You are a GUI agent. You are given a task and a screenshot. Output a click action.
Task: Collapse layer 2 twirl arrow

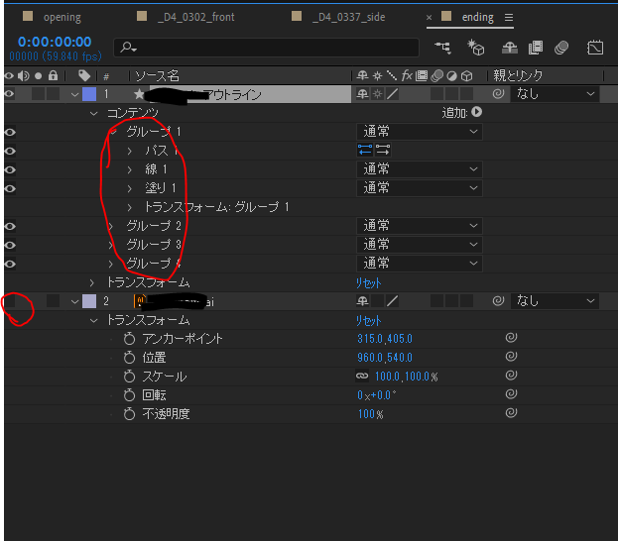pos(74,302)
